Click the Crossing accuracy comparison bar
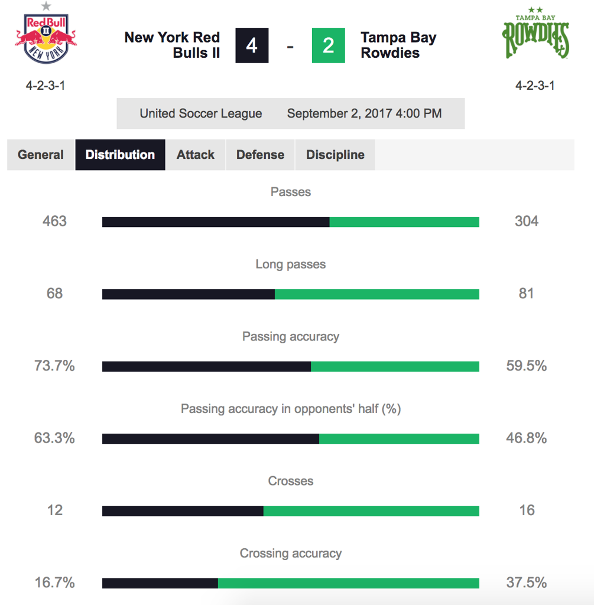594x605 pixels. tap(291, 583)
